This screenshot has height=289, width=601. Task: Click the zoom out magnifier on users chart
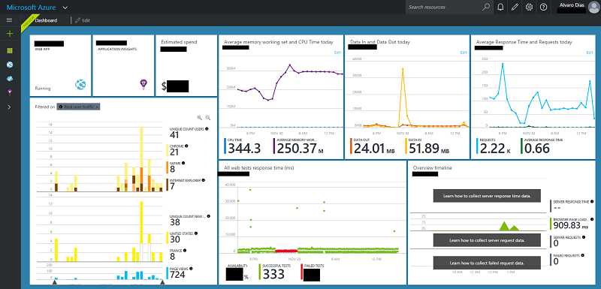pos(208,118)
